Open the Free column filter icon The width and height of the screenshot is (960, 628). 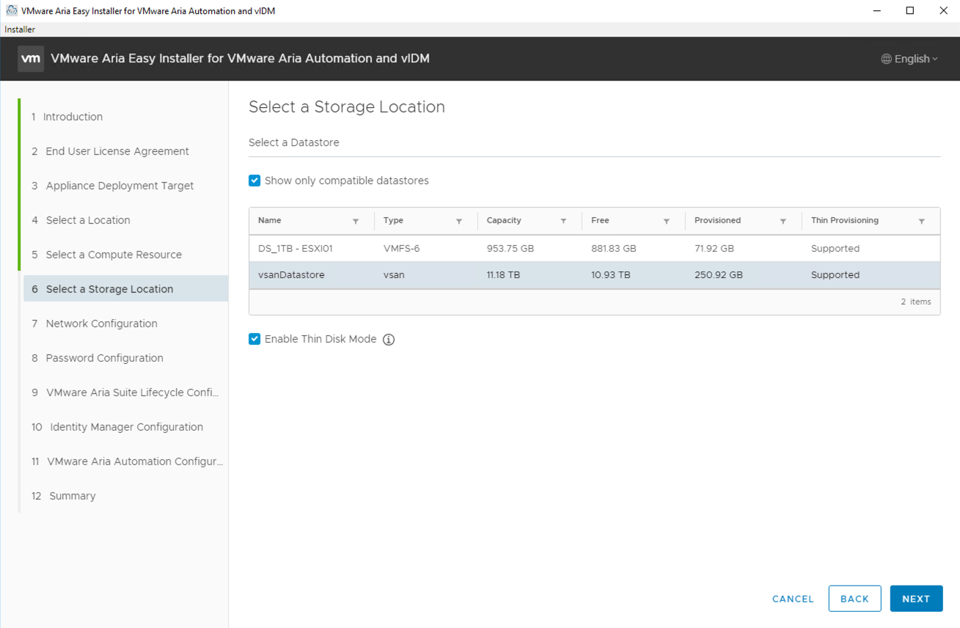667,221
